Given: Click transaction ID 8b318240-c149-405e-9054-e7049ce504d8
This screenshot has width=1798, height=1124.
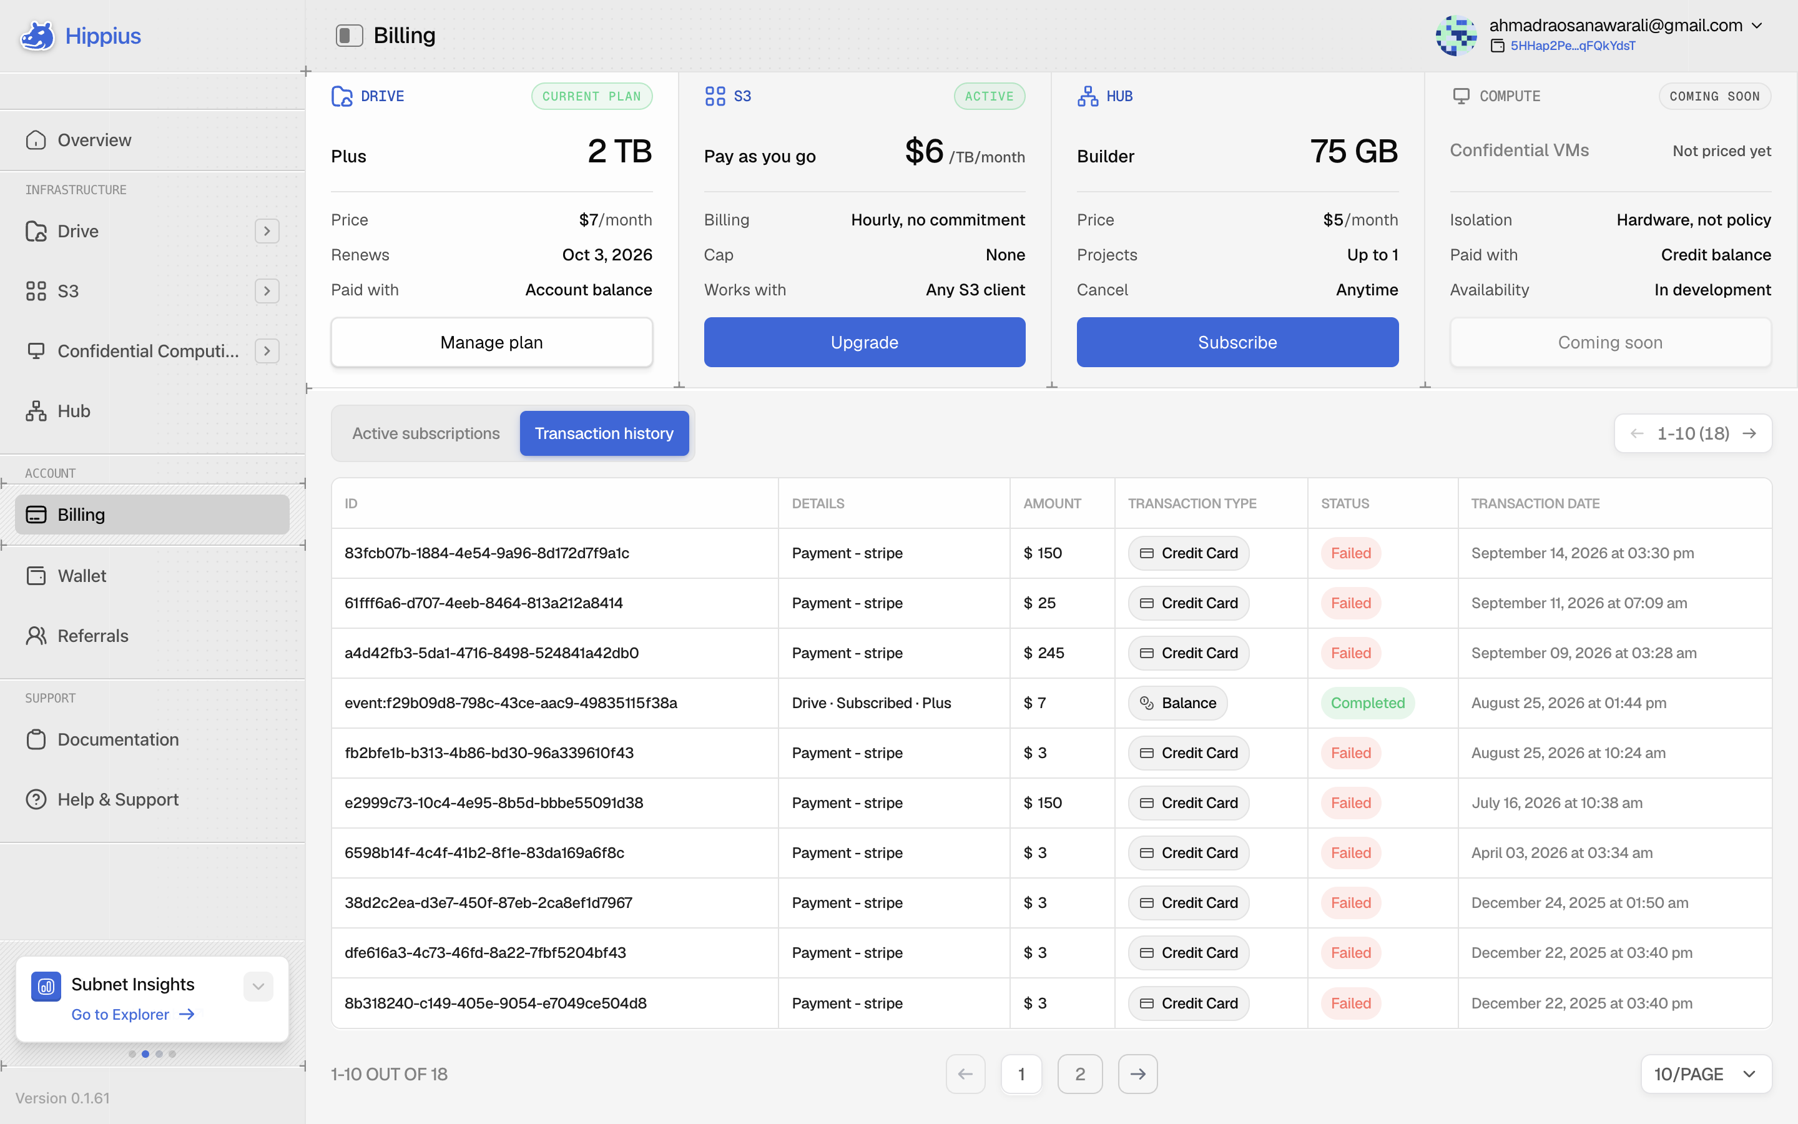Looking at the screenshot, I should 496,1003.
